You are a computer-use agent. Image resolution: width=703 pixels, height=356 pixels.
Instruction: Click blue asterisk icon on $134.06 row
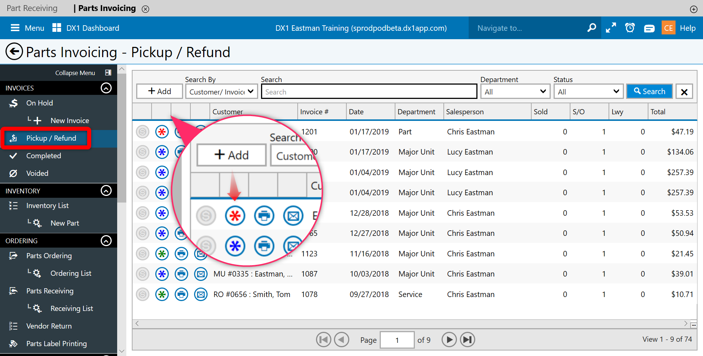[162, 152]
